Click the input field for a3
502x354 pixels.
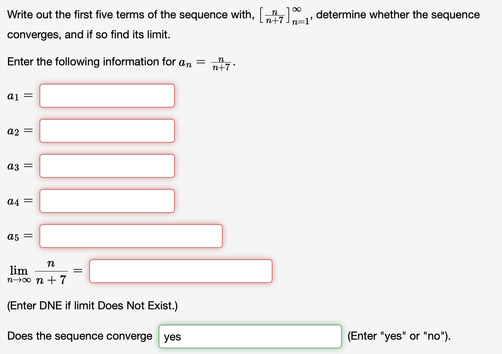point(107,166)
